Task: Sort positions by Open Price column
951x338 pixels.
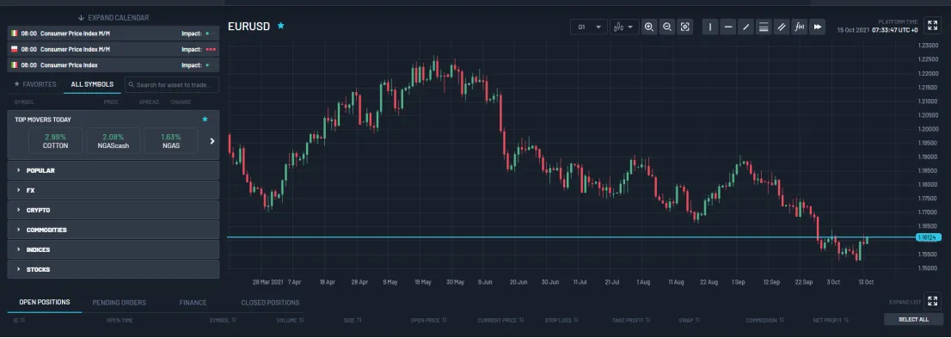Action: click(429, 320)
